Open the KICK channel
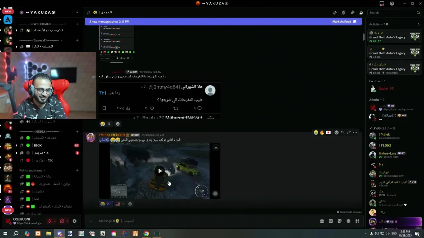 click(49, 145)
